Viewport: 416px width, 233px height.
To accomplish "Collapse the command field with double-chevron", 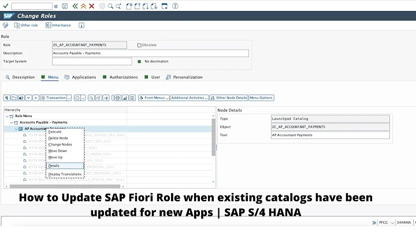I will pyautogui.click(x=56, y=6).
